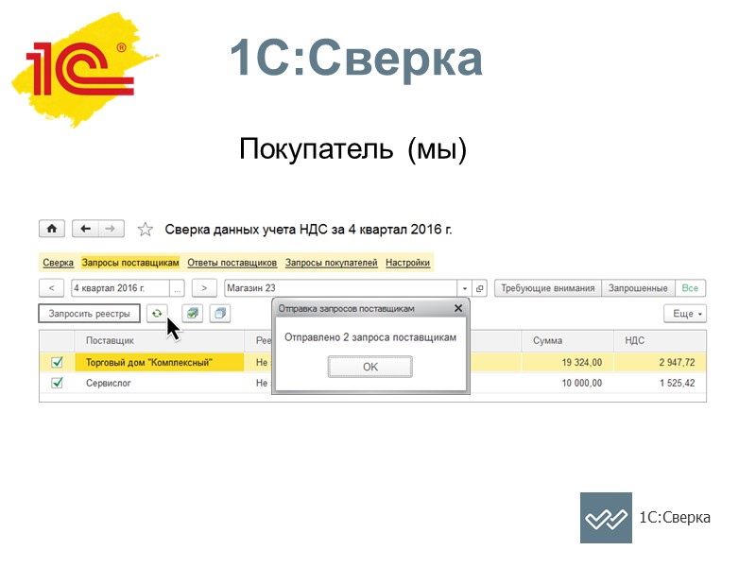Sort by the НДС column header
Viewport: 756px width, 567px height.
(660, 340)
